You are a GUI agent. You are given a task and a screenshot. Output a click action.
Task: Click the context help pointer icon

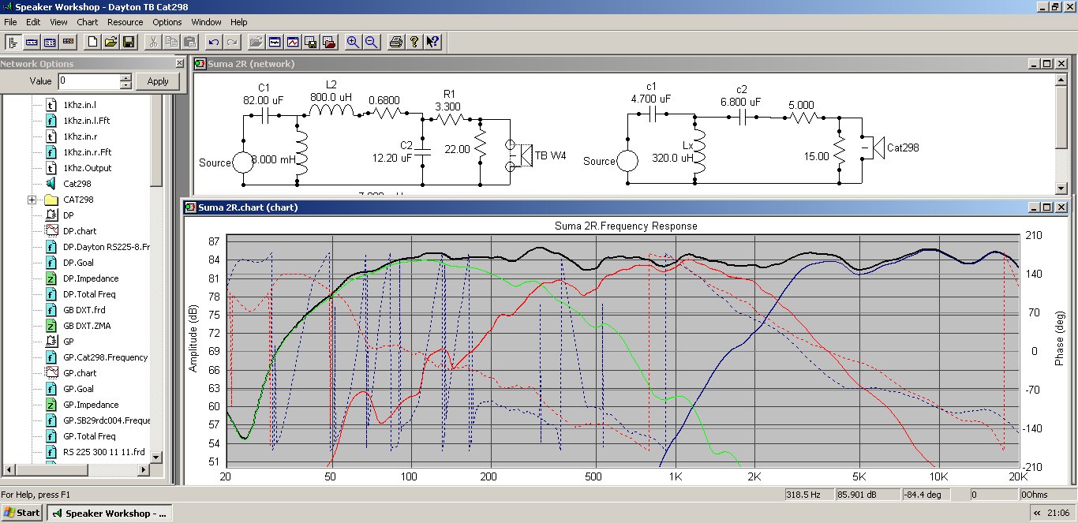point(432,42)
